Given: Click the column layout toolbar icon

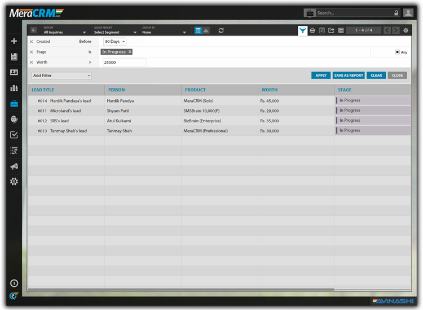Looking at the screenshot, I should (x=341, y=30).
